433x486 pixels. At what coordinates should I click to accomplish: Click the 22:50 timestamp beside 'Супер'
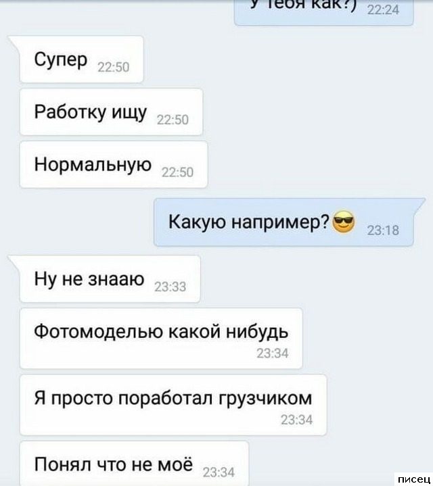click(x=113, y=68)
